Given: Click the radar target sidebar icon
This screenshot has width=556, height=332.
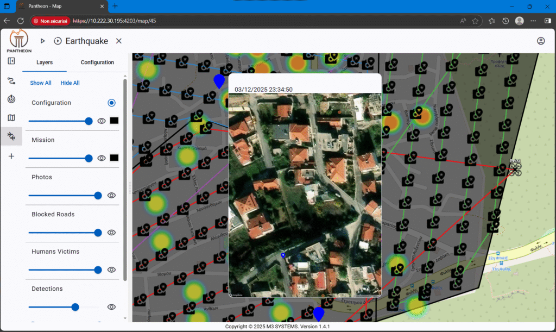Looking at the screenshot, I should [x=11, y=99].
